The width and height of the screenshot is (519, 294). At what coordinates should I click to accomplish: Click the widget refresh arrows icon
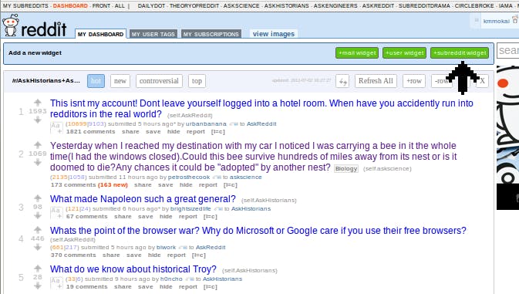(342, 81)
